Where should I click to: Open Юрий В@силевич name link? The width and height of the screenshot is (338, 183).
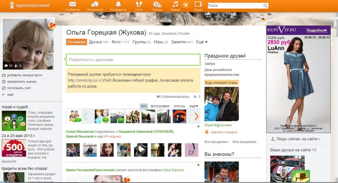click(x=218, y=125)
